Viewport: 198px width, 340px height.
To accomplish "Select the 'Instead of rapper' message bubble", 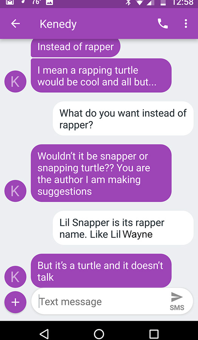I will pos(75,48).
